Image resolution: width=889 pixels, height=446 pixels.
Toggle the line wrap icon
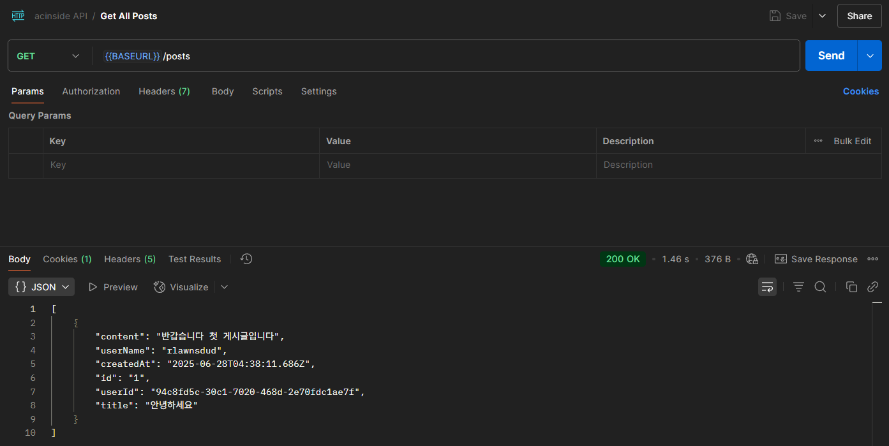click(x=767, y=287)
